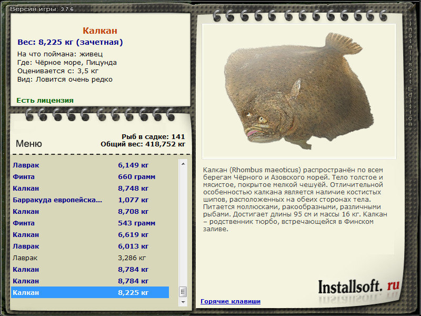
Task: Select the Калкан 8,708 кг entry
Action: tap(90, 211)
